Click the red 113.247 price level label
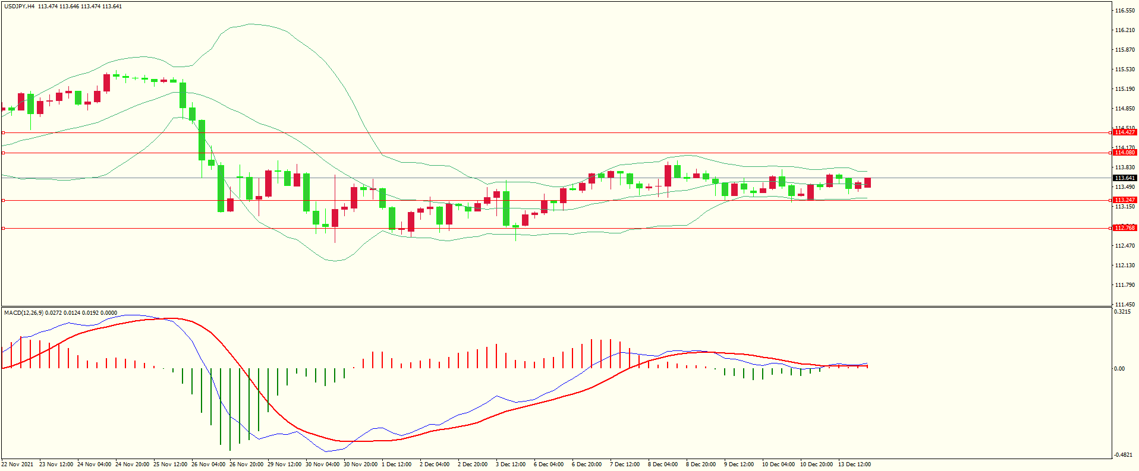The height and width of the screenshot is (471, 1139). tap(1124, 200)
